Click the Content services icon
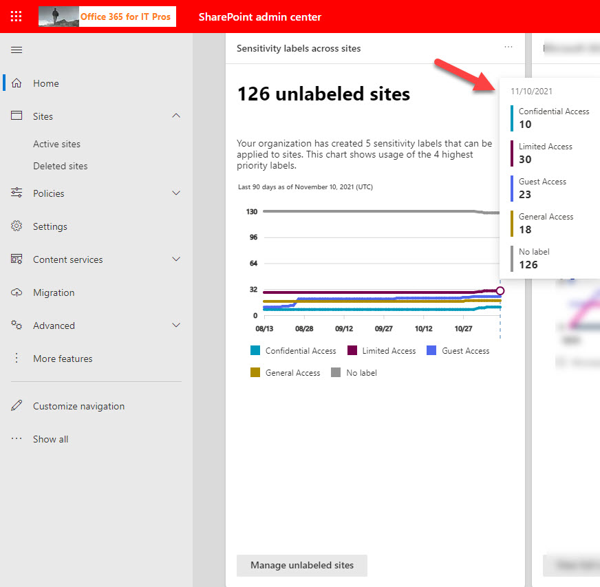600x587 pixels. click(x=17, y=259)
